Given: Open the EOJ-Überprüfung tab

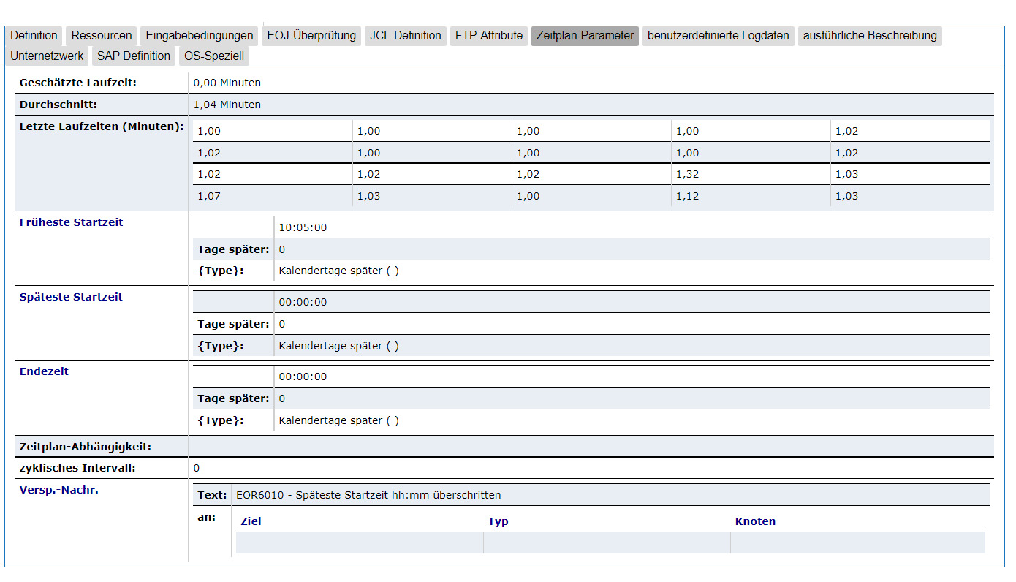Looking at the screenshot, I should [311, 35].
